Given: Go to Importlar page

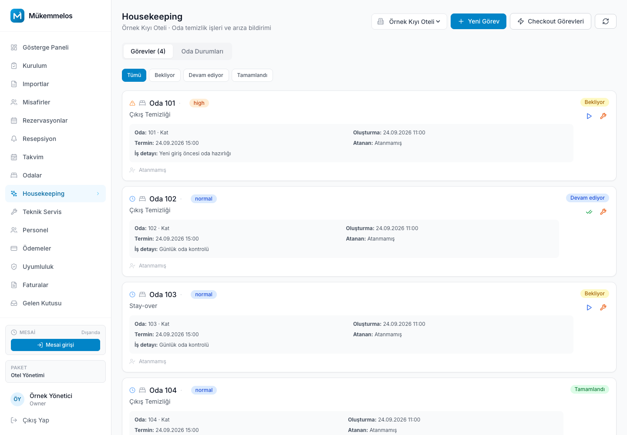Looking at the screenshot, I should click(56, 84).
